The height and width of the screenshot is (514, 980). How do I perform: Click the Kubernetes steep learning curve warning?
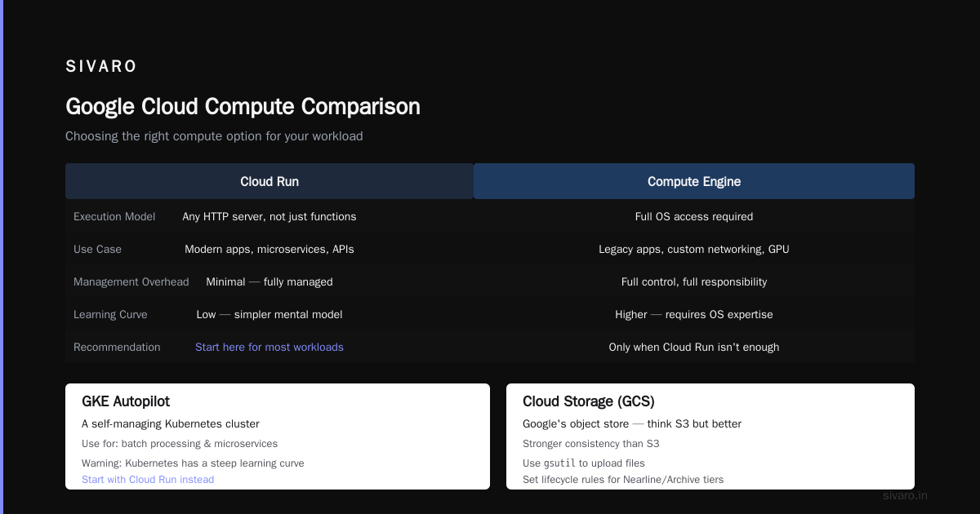193,463
